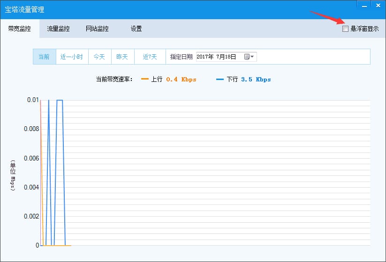This screenshot has width=386, height=262.
Task: Select the 带宽监控 tab
Action: click(x=19, y=29)
